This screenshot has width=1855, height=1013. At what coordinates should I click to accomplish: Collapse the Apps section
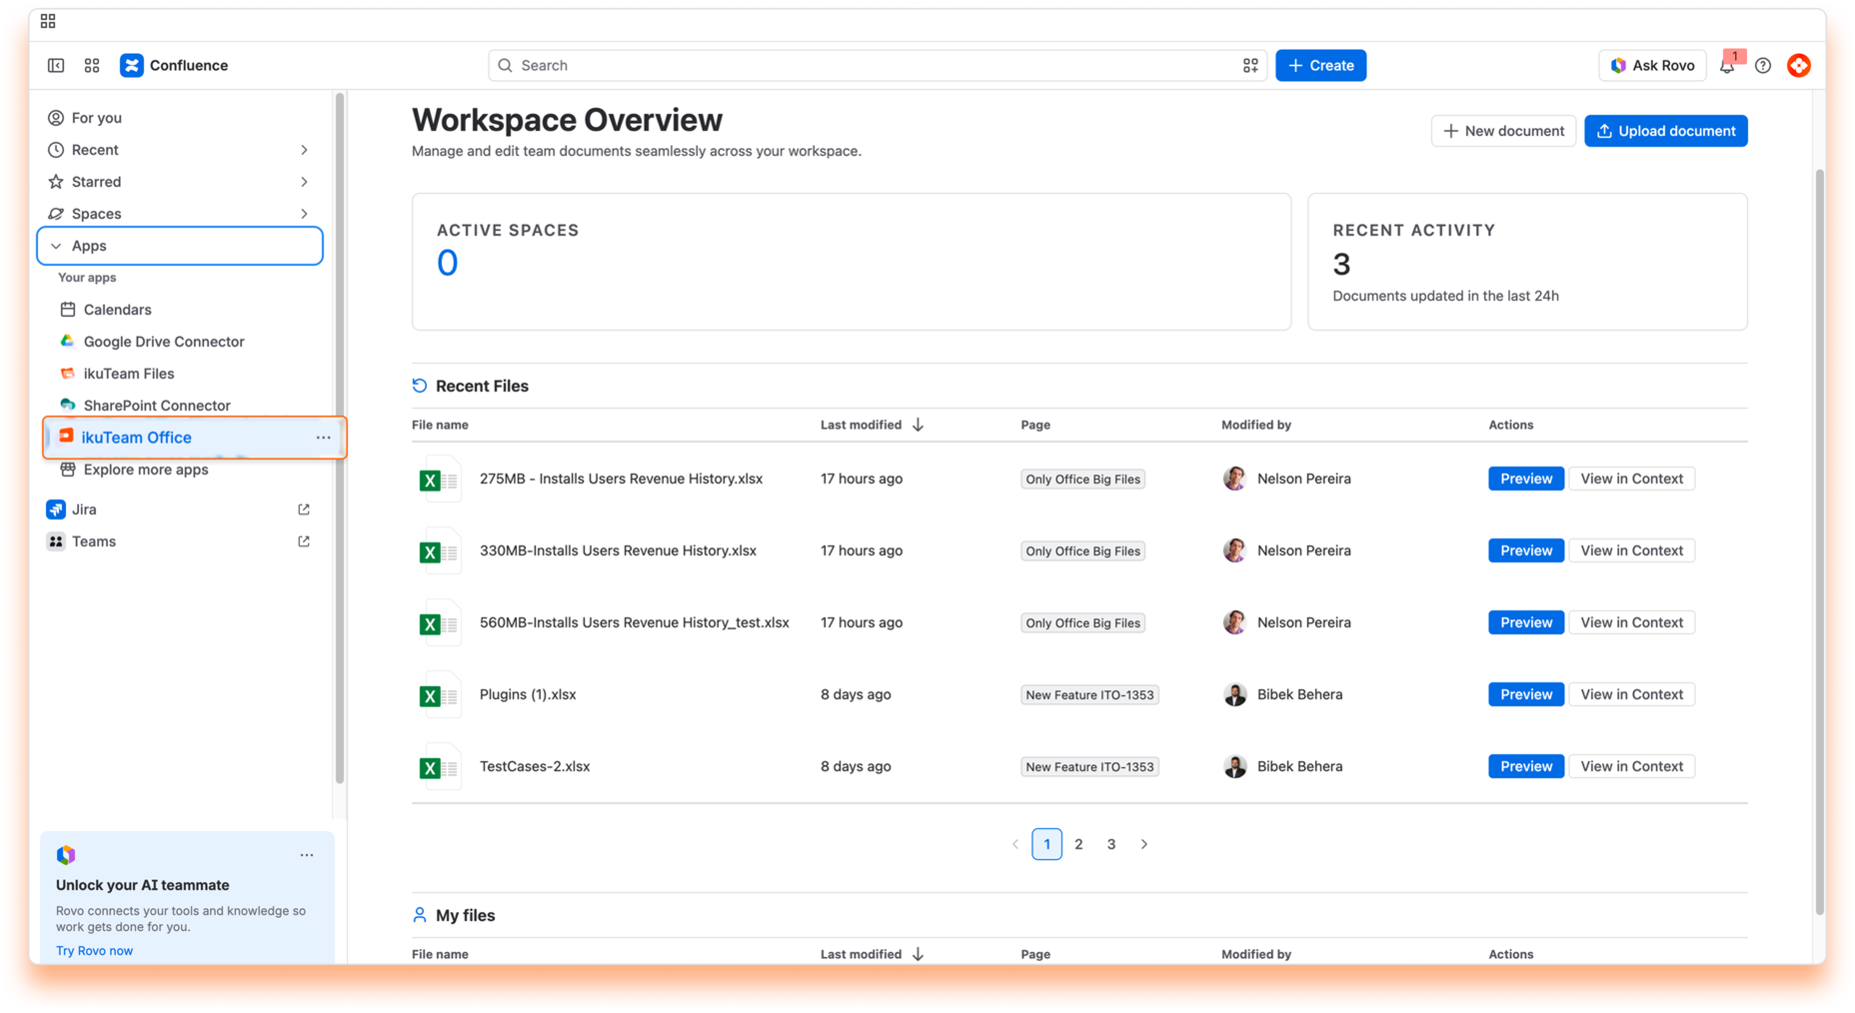pos(180,246)
